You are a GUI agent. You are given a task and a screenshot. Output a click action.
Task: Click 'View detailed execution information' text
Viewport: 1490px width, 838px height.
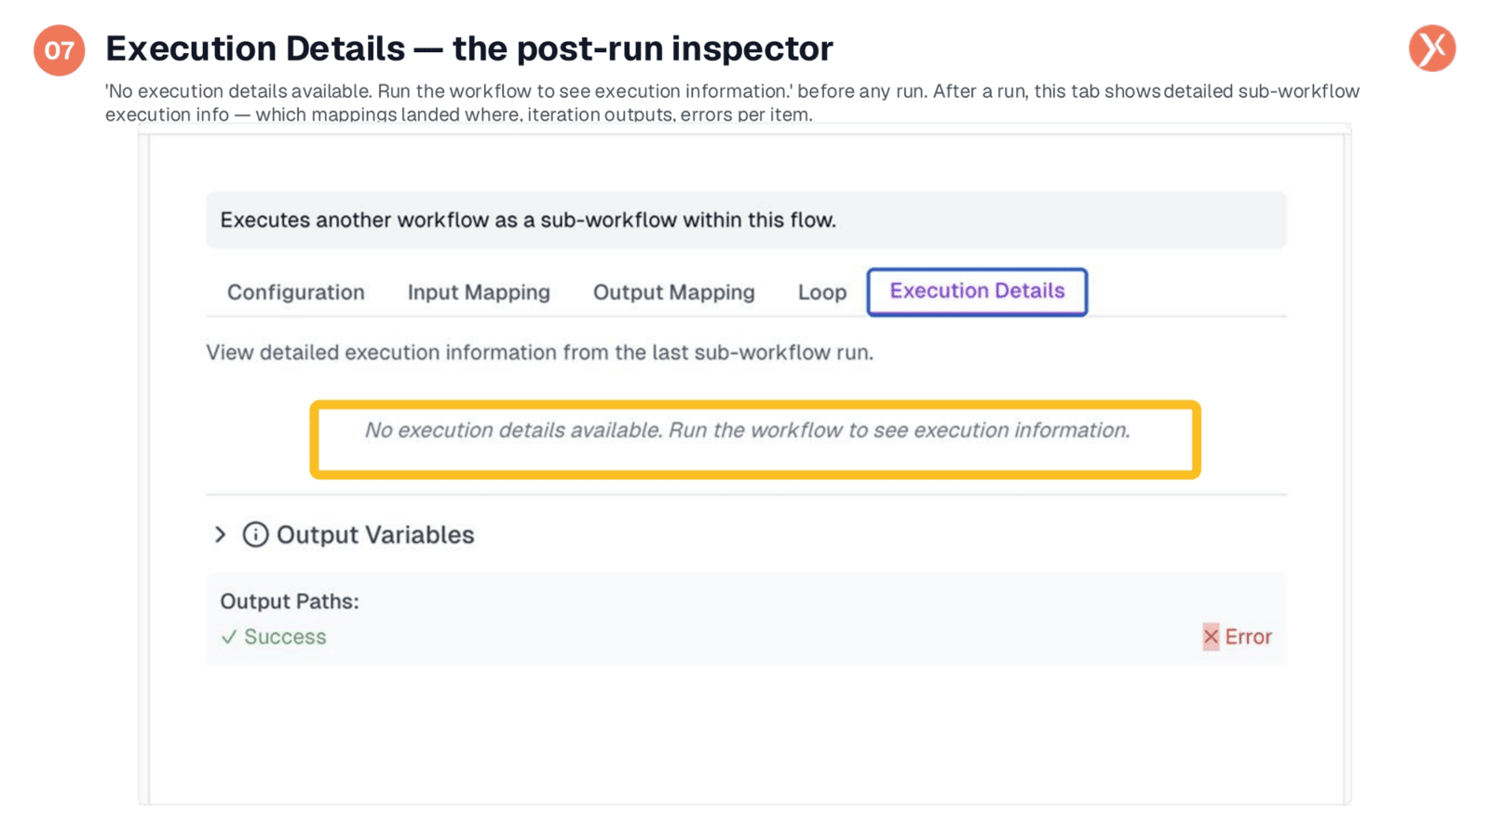[x=539, y=353]
